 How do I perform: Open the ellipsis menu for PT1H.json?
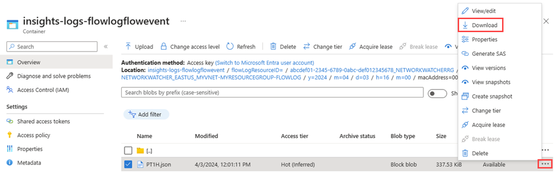tap(545, 164)
